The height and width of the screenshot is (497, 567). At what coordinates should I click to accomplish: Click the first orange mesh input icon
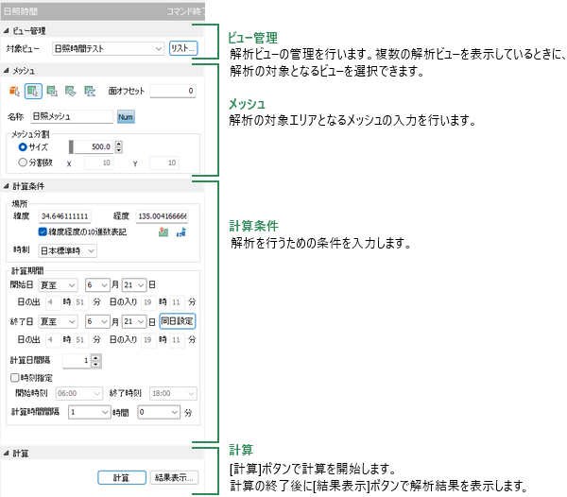pos(16,91)
